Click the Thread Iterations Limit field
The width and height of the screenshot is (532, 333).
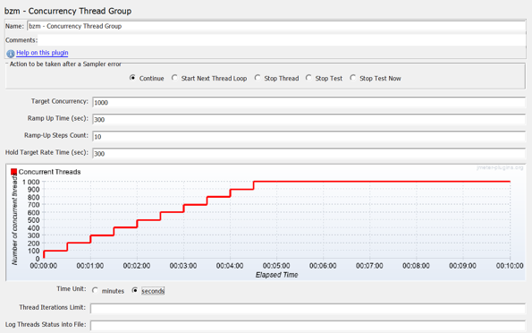point(308,308)
